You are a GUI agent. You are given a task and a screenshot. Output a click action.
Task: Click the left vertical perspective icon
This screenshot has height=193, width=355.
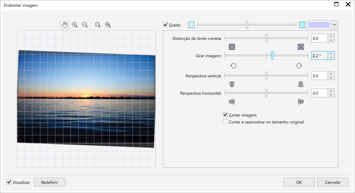pyautogui.click(x=232, y=84)
